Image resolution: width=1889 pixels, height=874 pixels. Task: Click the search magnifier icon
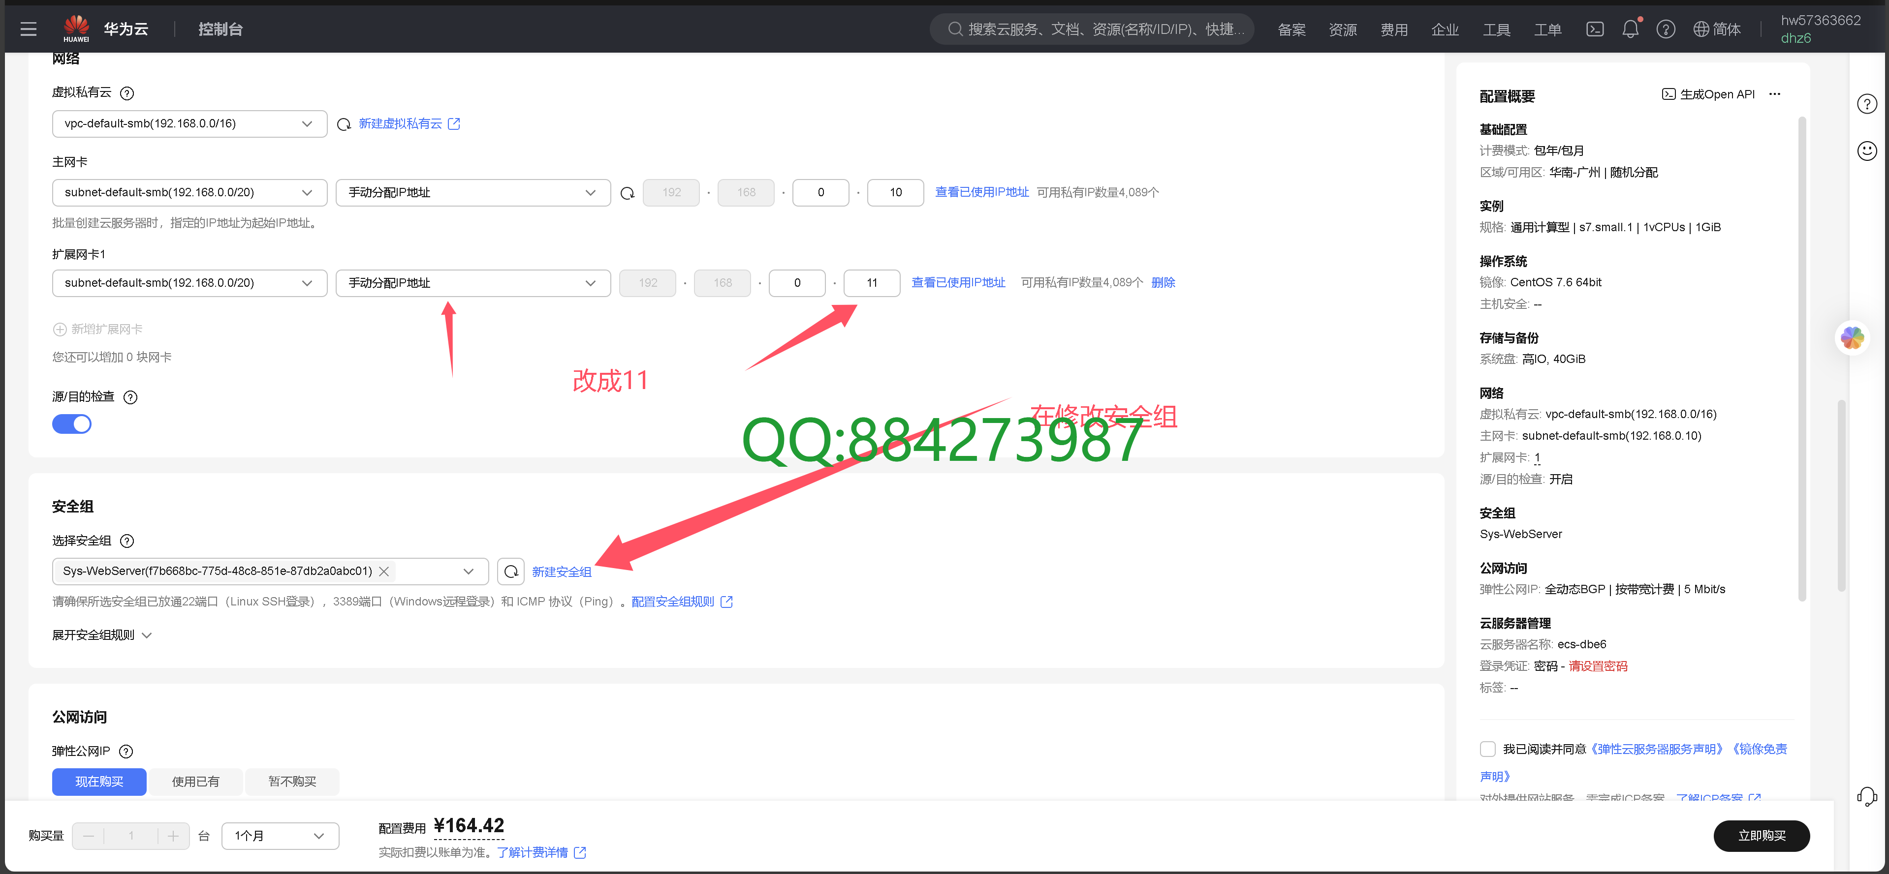[955, 30]
